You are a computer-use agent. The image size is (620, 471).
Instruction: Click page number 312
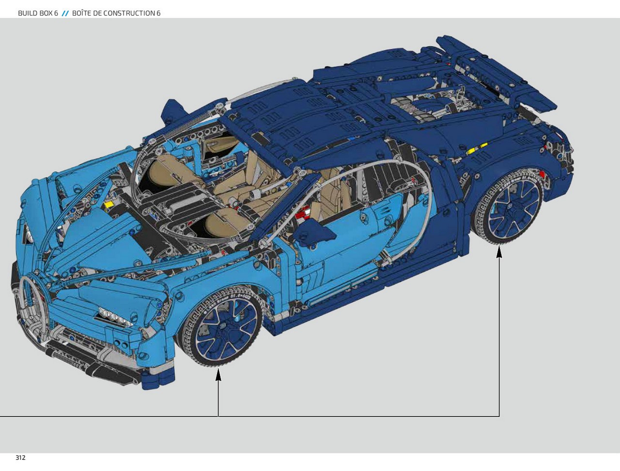20,457
